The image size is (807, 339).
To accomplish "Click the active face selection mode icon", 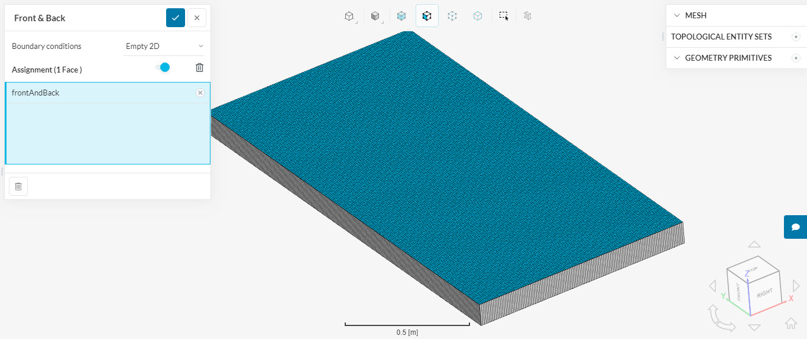I will (427, 16).
